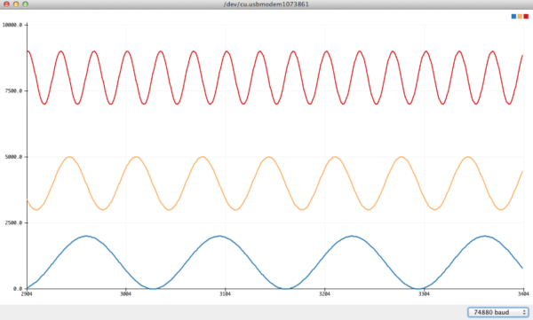533x320 pixels.
Task: Click the 3404 x-axis tick label
Action: [523, 294]
